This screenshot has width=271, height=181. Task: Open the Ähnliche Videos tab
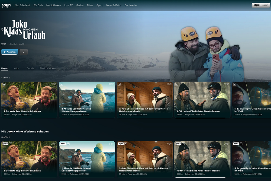[x=48, y=68]
